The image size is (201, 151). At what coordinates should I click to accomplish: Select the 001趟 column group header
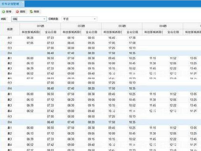[x=40, y=26]
